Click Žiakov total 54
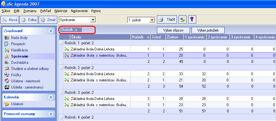Viewport: 276px width, 121px height. click(181, 86)
